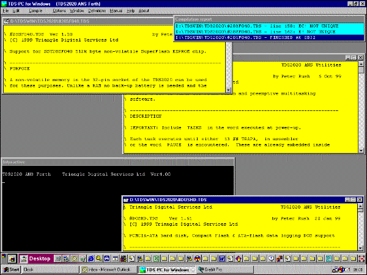Viewport: 367px width, 275px height.
Task: Open the Window menu
Action: (76, 11)
